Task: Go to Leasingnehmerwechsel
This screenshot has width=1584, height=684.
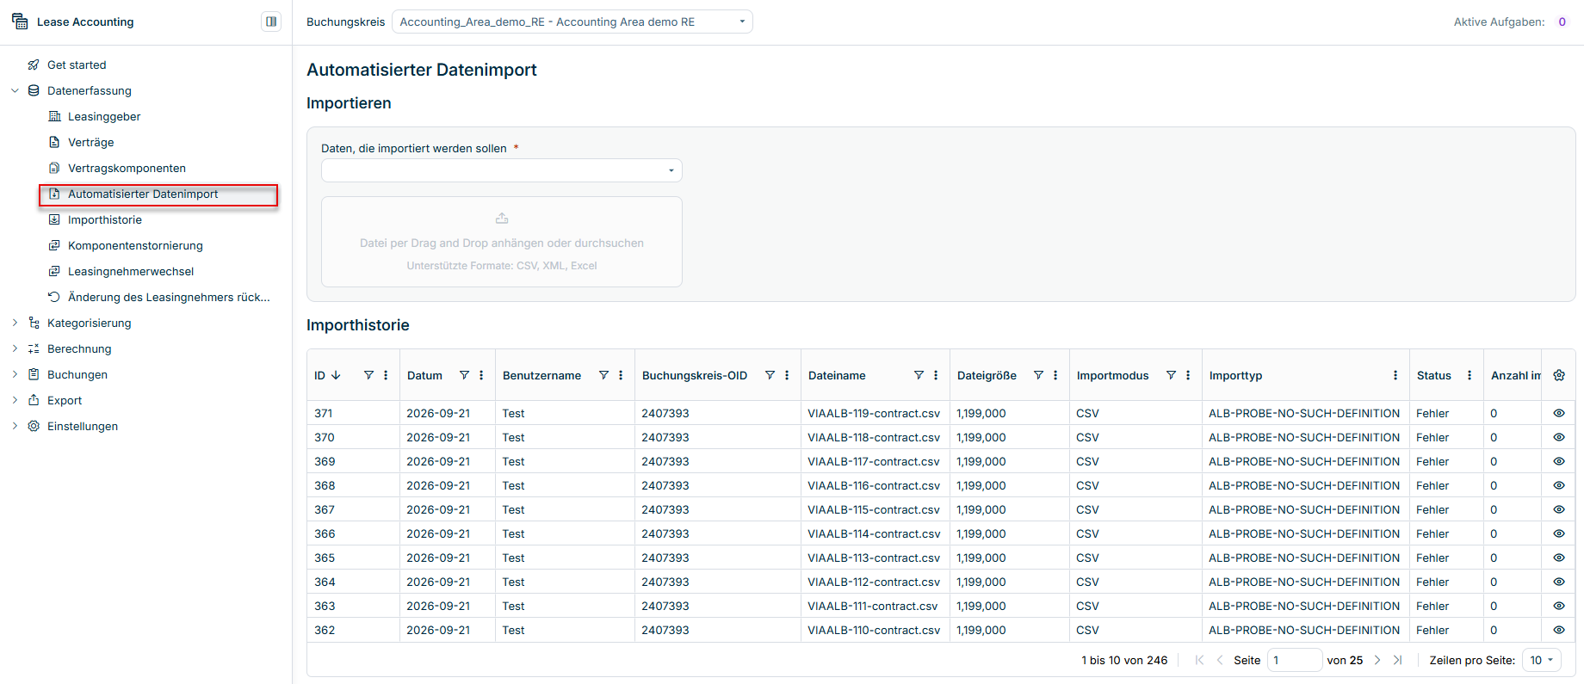Action: coord(131,271)
